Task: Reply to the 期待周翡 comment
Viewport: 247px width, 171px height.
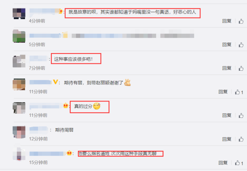Action: (227, 139)
